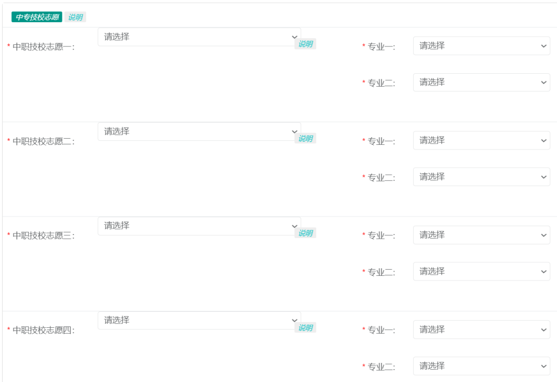Click chevron arrow of 中职技校志愿一 select box

294,37
